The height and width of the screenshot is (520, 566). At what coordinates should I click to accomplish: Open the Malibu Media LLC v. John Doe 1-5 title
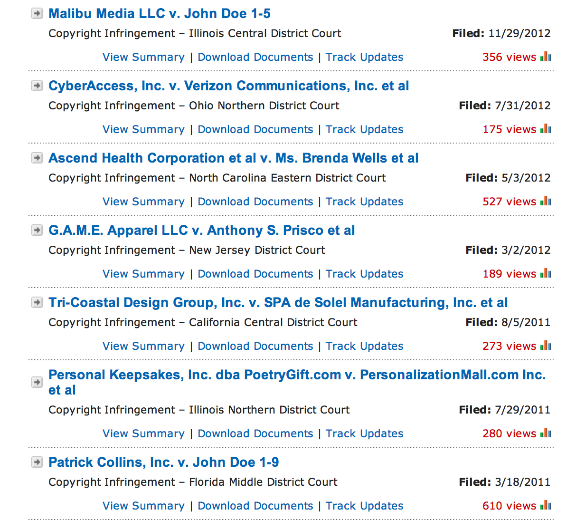(160, 14)
